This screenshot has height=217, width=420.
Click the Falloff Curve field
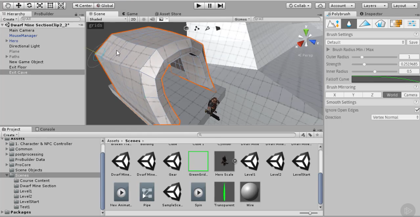pos(385,79)
